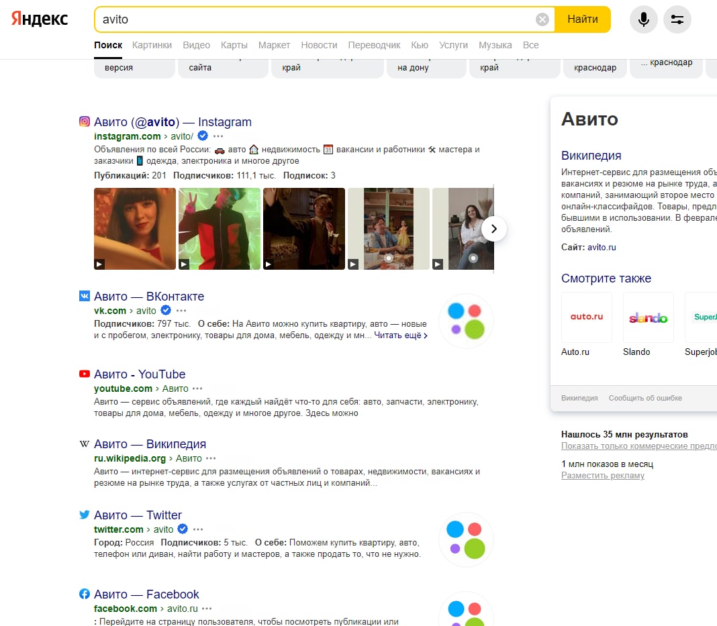Click the instagram.com green domain link
Image resolution: width=717 pixels, height=626 pixels.
[127, 136]
